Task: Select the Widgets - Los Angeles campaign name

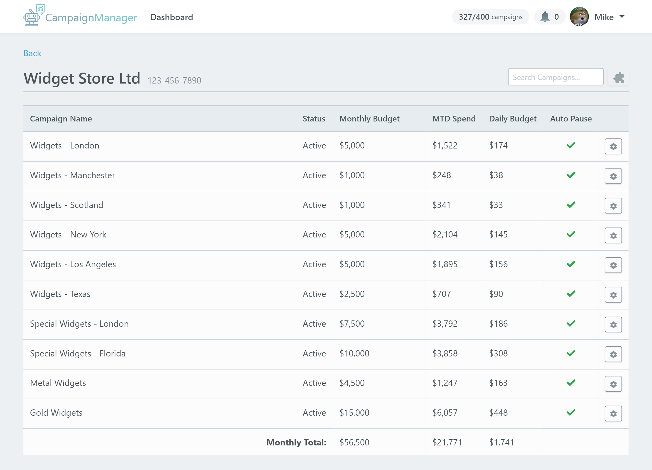Action: click(x=73, y=264)
